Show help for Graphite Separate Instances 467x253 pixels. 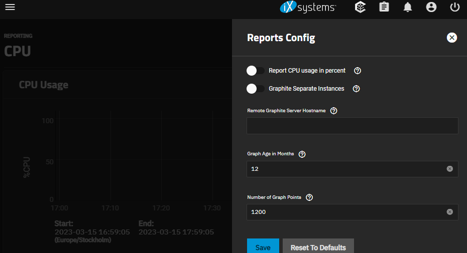[356, 89]
